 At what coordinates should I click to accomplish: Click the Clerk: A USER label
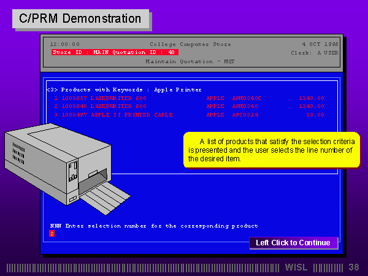tap(314, 53)
